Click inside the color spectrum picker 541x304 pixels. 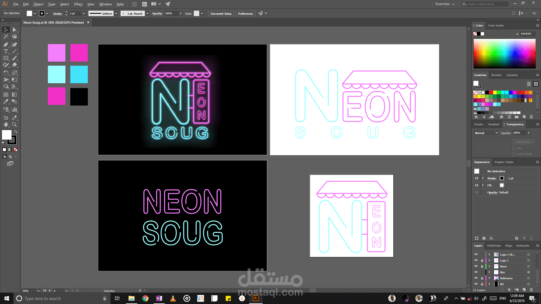[504, 53]
